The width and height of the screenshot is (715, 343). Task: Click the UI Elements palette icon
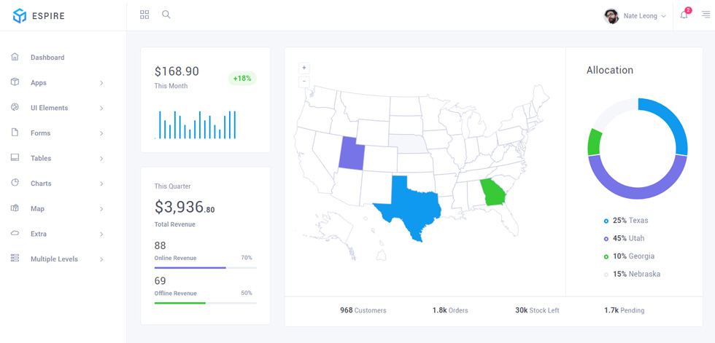click(x=15, y=107)
